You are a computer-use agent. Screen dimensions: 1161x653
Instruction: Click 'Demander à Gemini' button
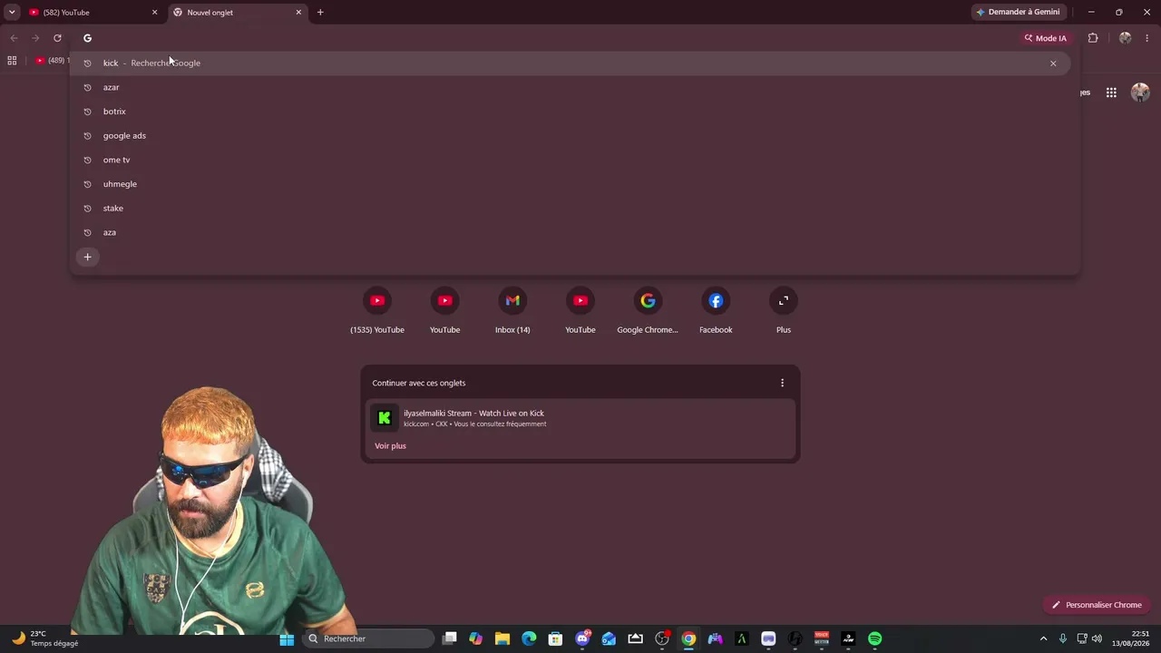pos(1017,12)
